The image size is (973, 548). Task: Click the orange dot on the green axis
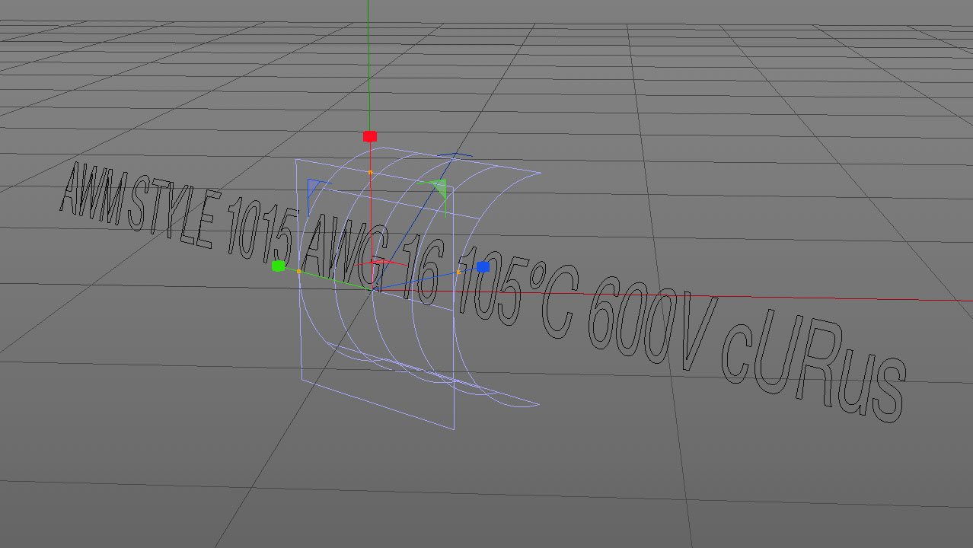(299, 271)
